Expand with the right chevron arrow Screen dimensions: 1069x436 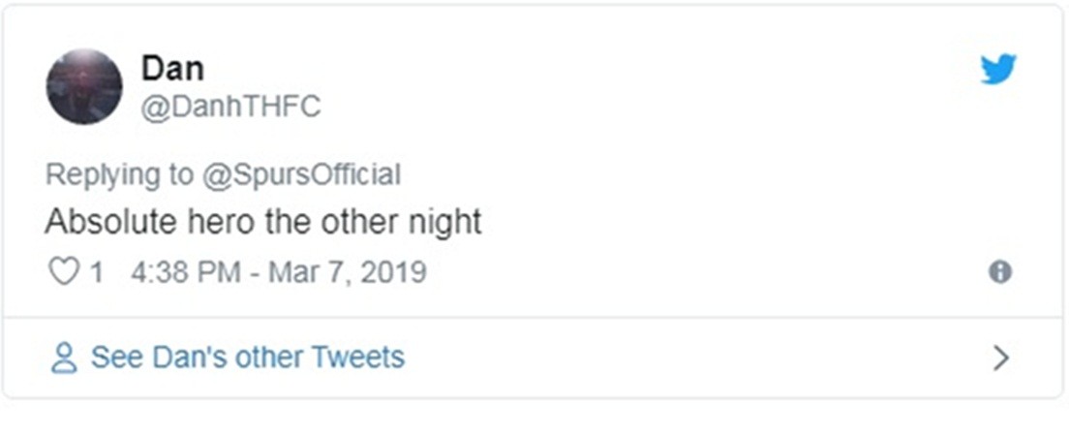(x=1001, y=358)
